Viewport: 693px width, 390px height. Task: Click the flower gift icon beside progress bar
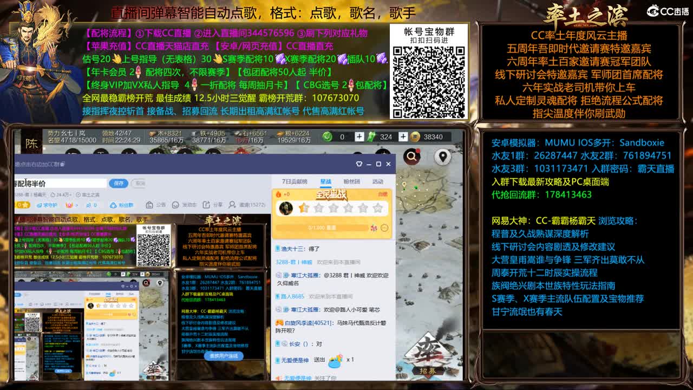tap(374, 228)
